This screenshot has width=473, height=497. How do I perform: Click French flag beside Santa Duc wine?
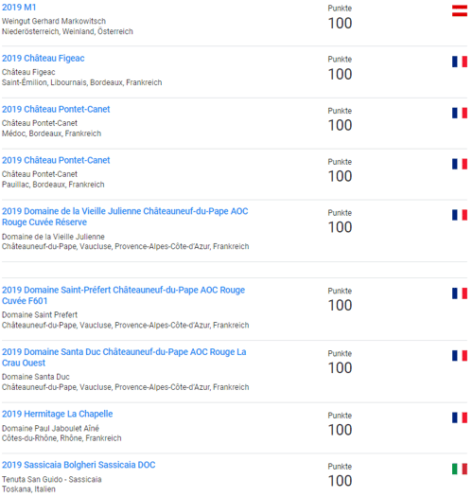pos(460,356)
